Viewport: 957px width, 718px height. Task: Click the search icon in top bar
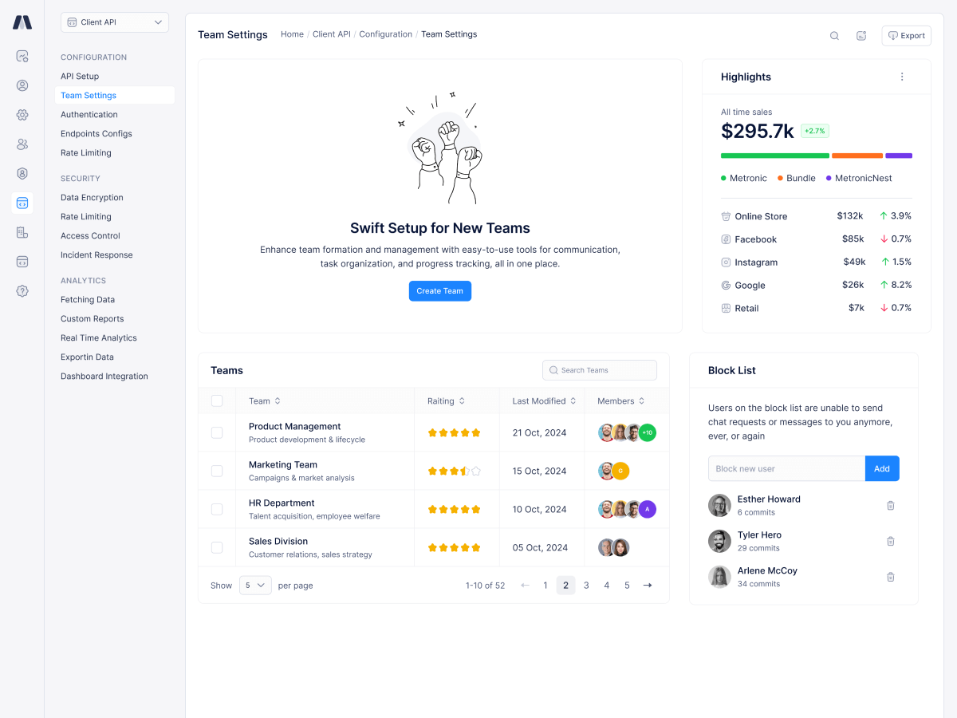(834, 35)
